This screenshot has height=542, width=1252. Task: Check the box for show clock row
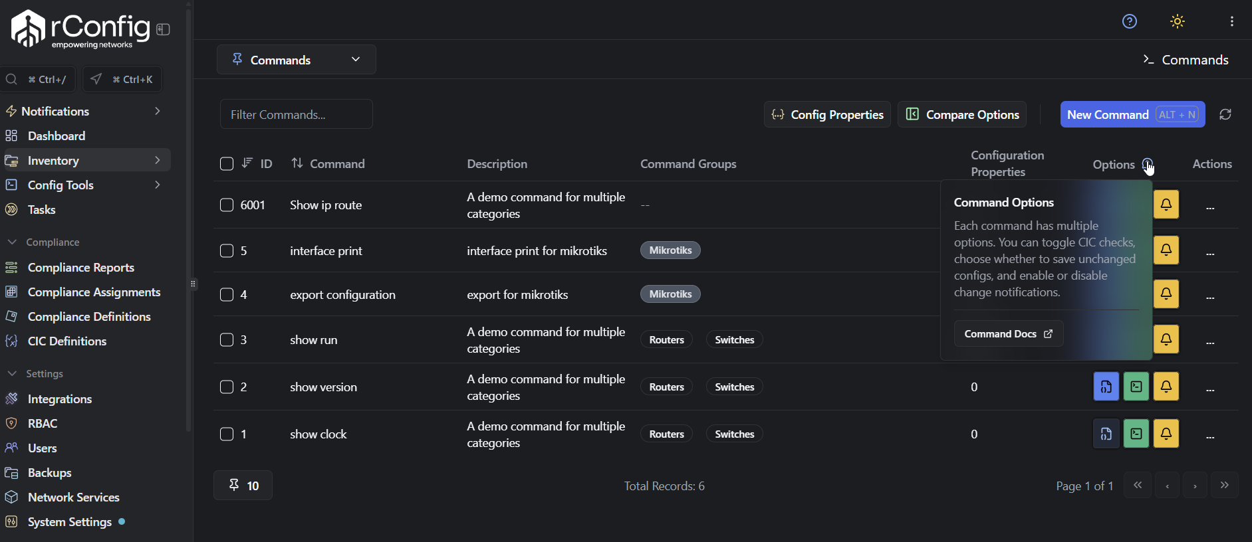coord(227,434)
